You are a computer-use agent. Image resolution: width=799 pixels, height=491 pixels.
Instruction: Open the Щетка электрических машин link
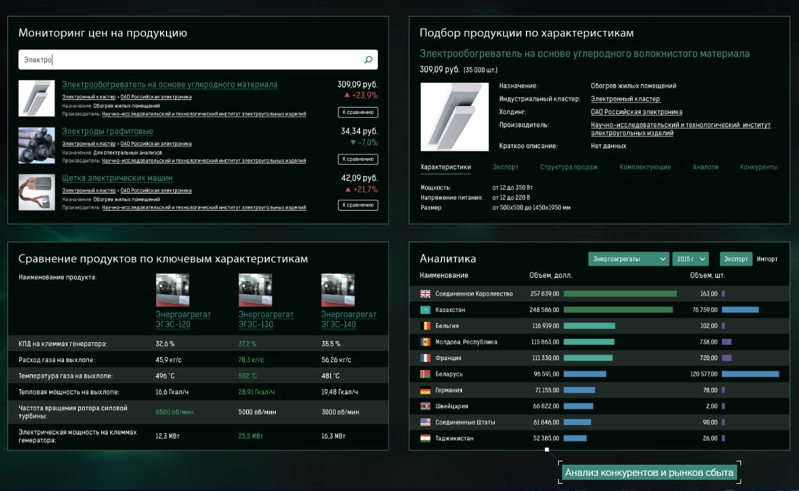(x=117, y=178)
